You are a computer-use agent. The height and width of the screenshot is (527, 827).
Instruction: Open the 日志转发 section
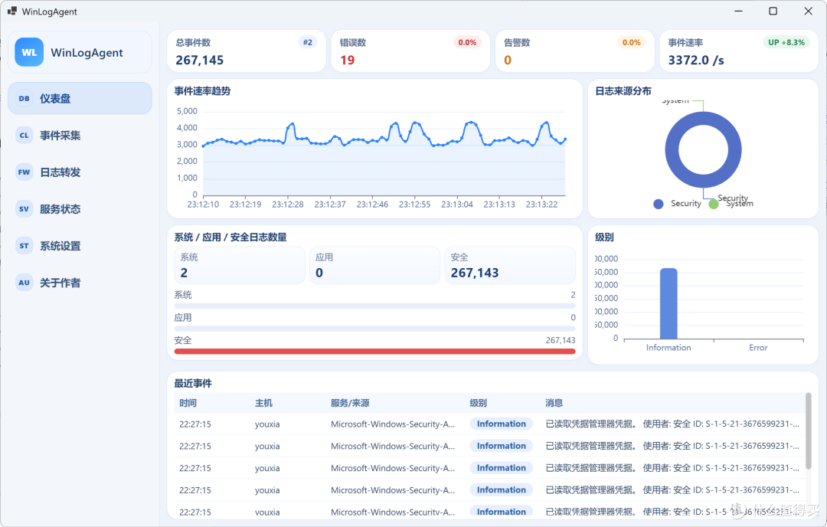coord(80,172)
